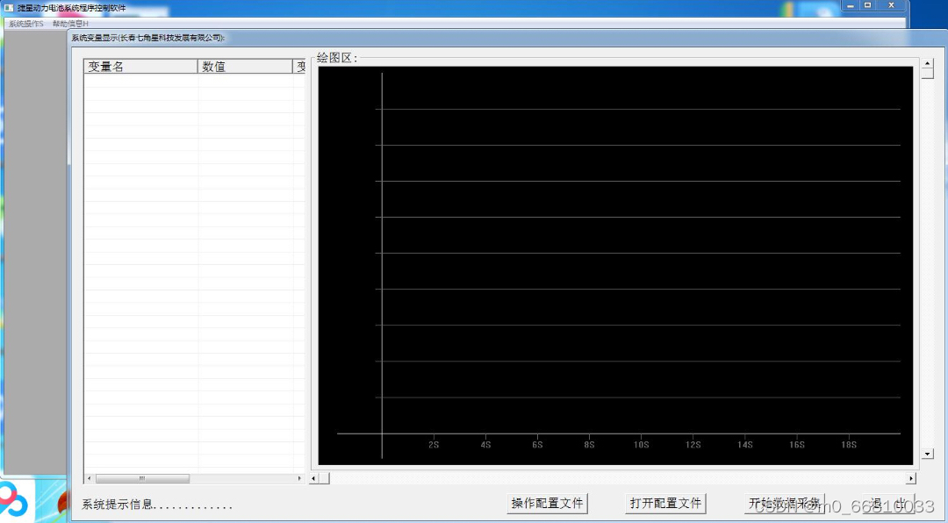This screenshot has width=948, height=523.
Task: Click the 2S axis label
Action: point(434,444)
